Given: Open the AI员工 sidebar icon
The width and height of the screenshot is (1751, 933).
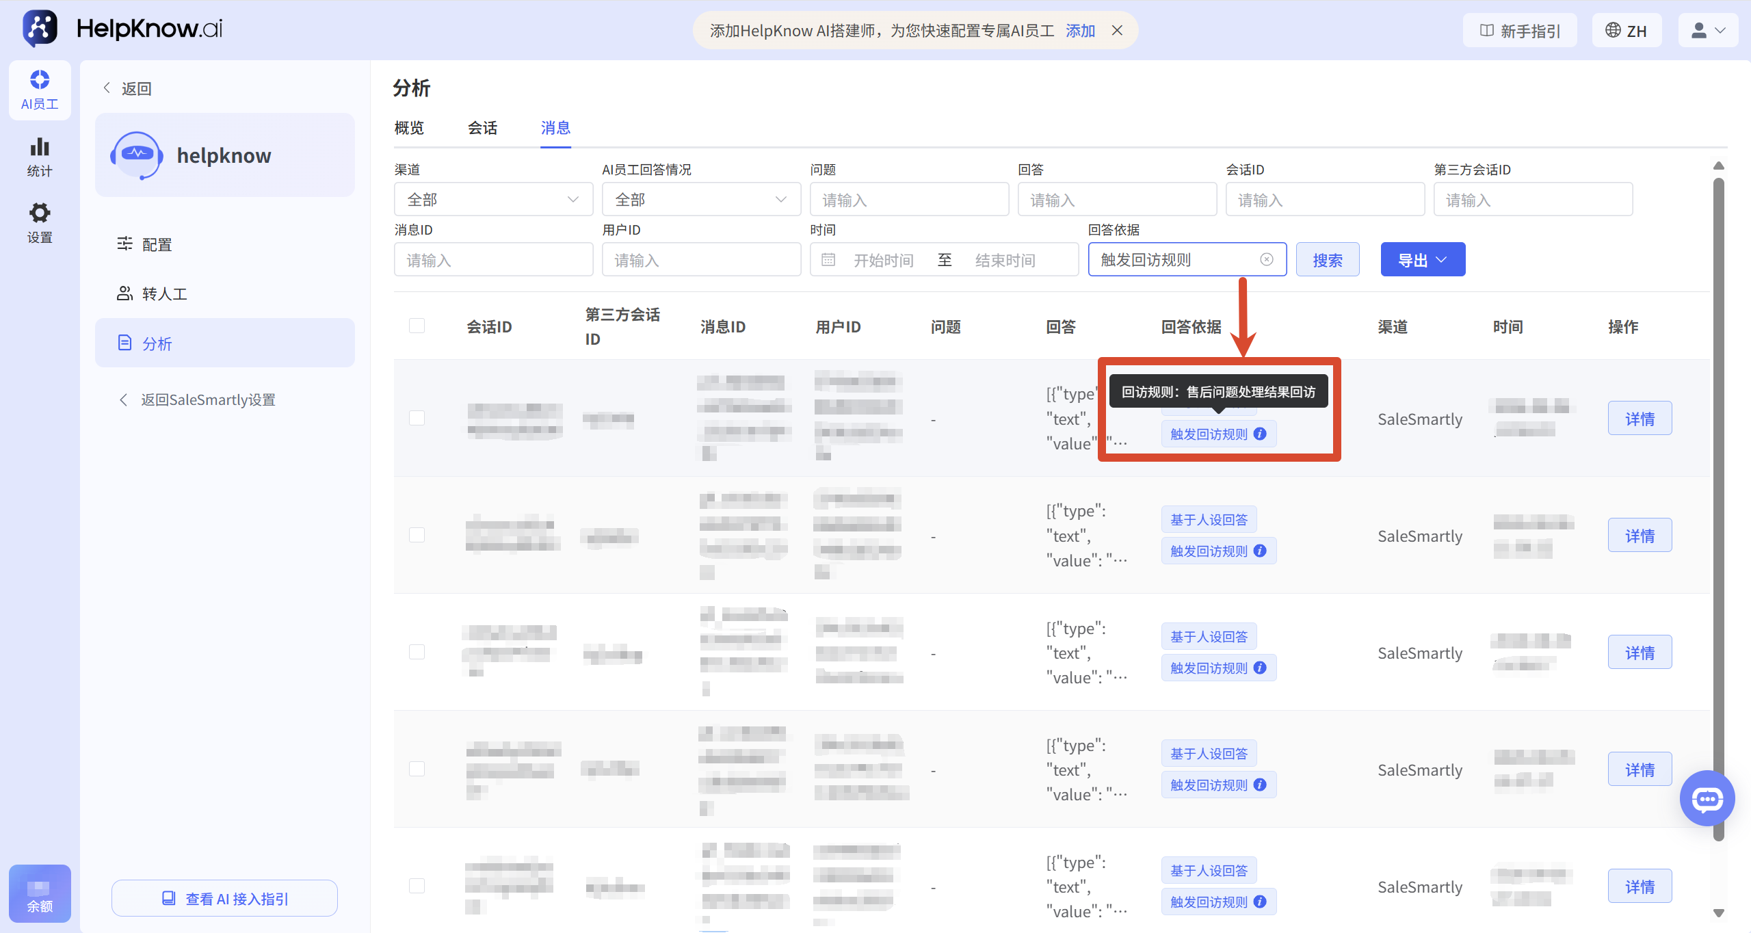Looking at the screenshot, I should tap(40, 90).
